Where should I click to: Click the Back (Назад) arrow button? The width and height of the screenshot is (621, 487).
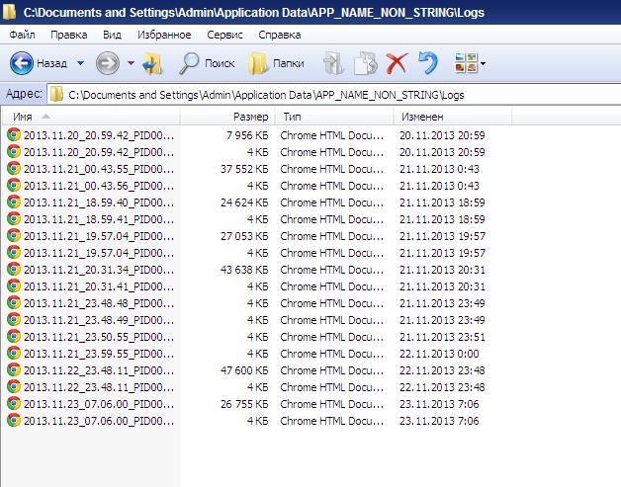(23, 63)
